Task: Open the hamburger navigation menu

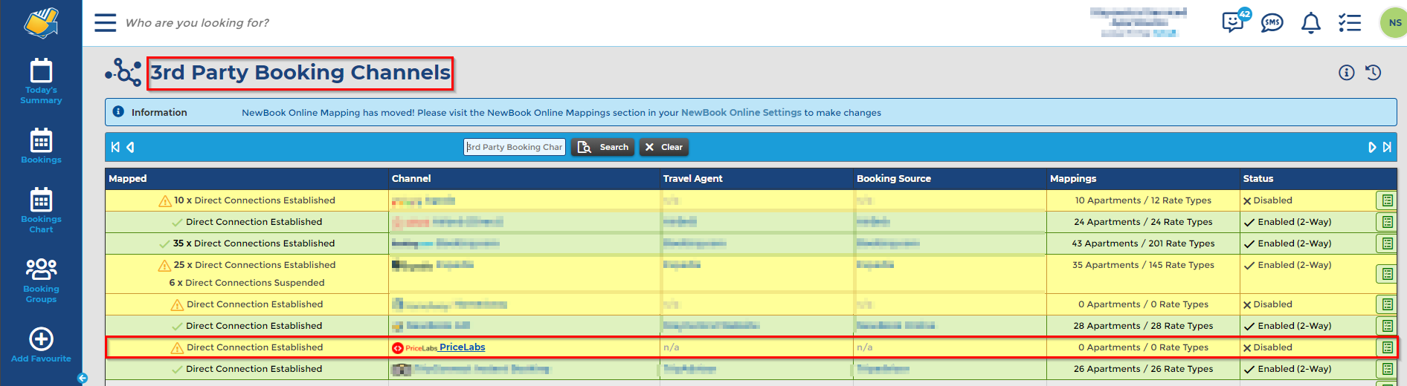Action: pos(106,22)
